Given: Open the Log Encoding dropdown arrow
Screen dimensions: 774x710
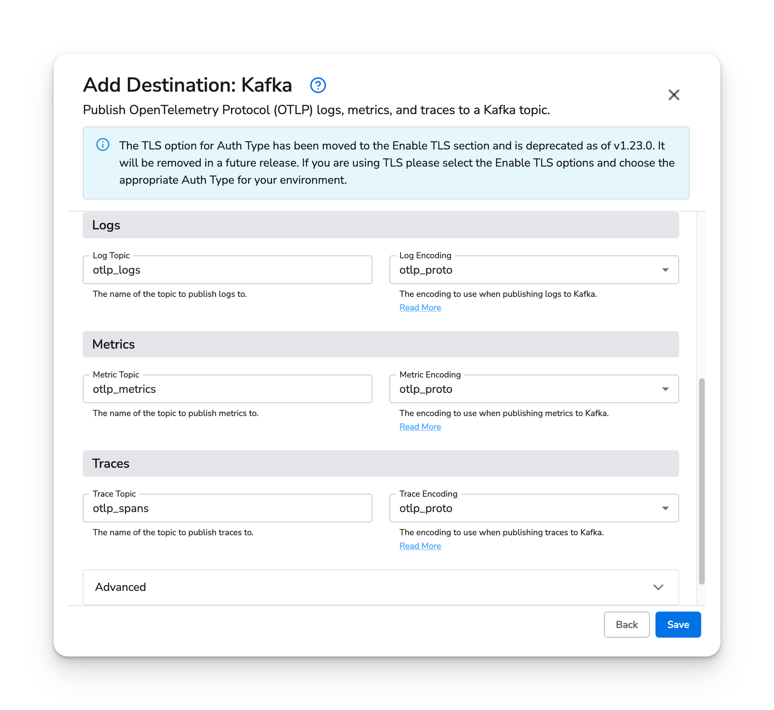Looking at the screenshot, I should point(665,270).
